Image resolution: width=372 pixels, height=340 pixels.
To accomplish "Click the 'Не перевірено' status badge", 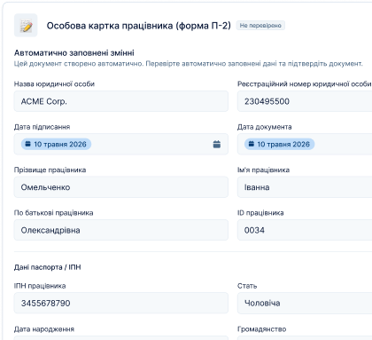I will pyautogui.click(x=260, y=26).
